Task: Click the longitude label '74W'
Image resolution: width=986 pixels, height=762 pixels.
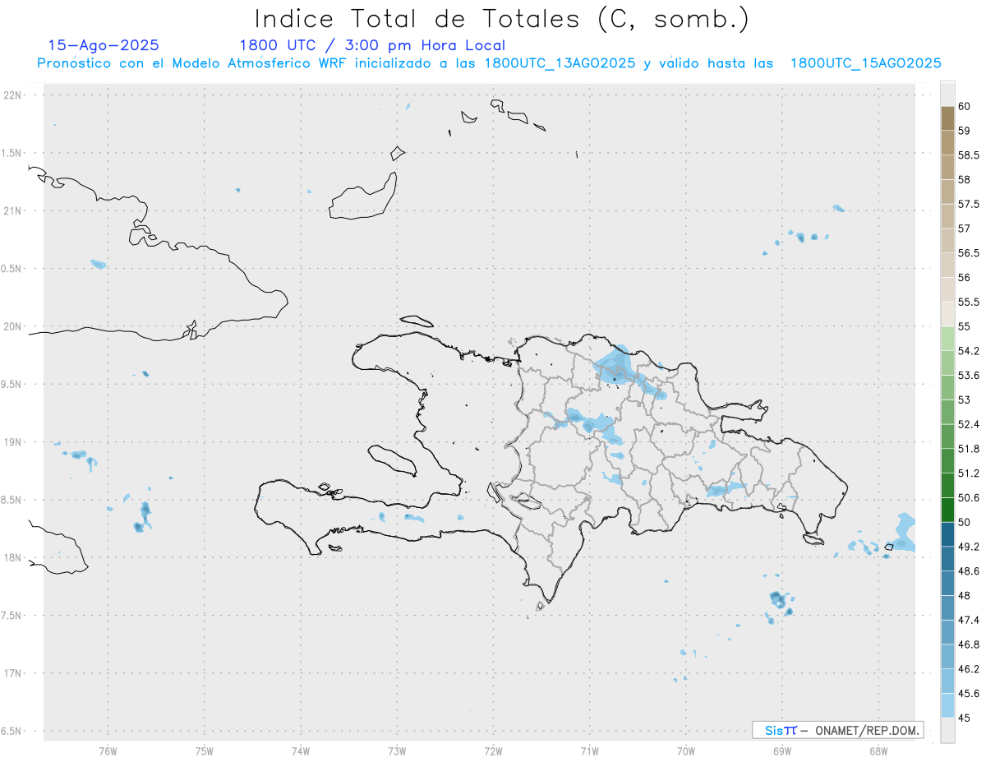Action: pos(301,751)
